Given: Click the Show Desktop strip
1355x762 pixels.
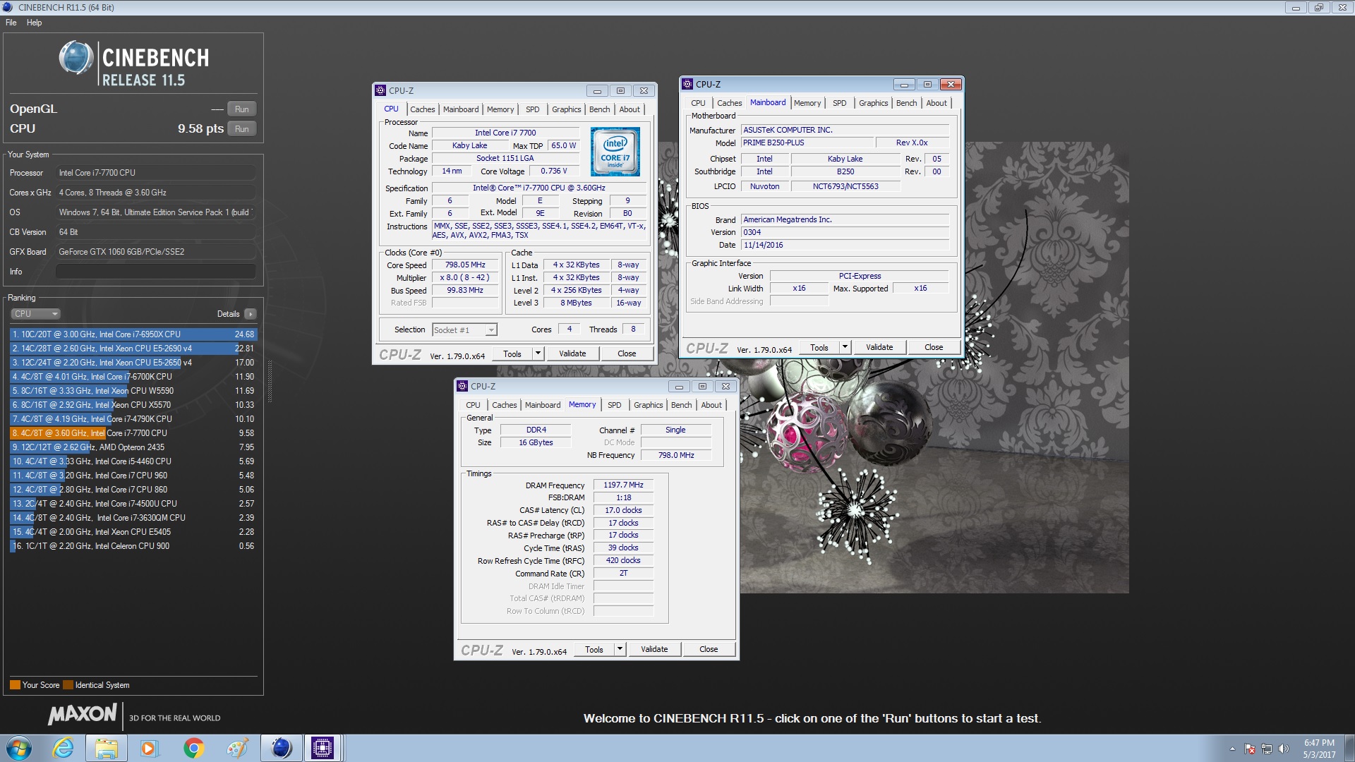Looking at the screenshot, I should coord(1349,748).
